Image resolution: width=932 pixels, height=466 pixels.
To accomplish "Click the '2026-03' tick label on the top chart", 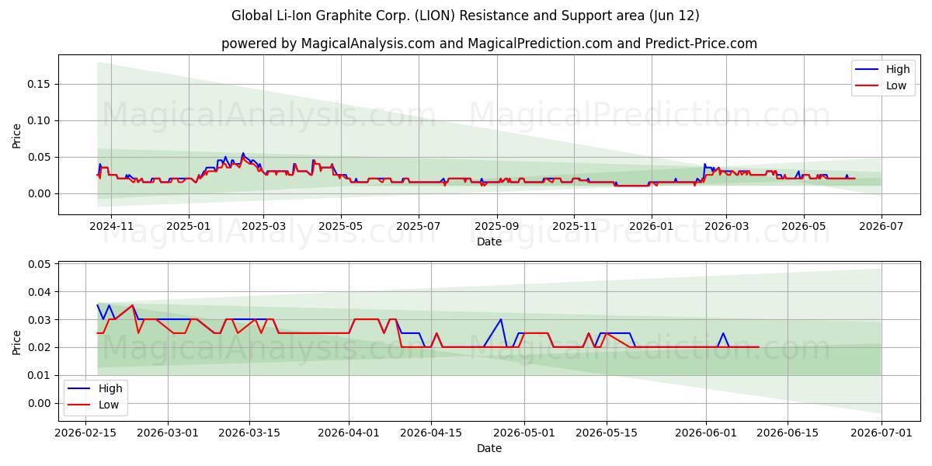I will [727, 226].
